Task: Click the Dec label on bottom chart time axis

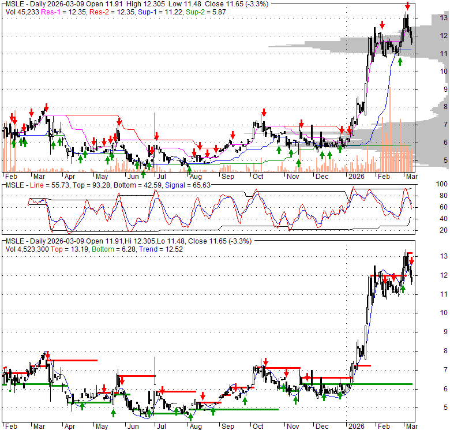Action: [x=322, y=427]
